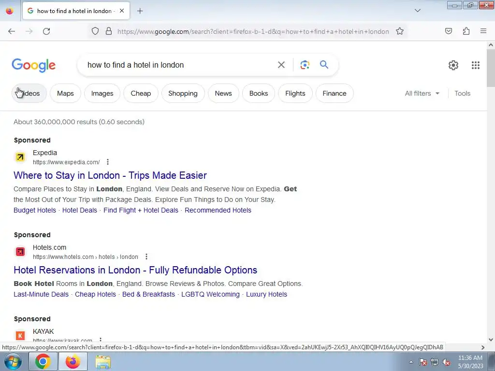Image resolution: width=495 pixels, height=371 pixels.
Task: Select the Maps search filter
Action: coord(65,93)
